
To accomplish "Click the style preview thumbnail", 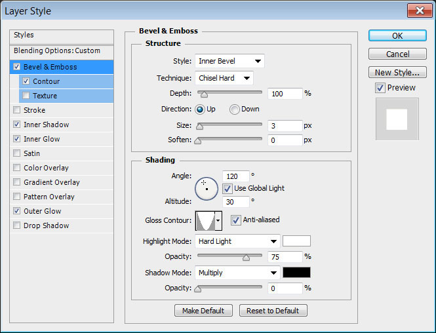I will (397, 119).
